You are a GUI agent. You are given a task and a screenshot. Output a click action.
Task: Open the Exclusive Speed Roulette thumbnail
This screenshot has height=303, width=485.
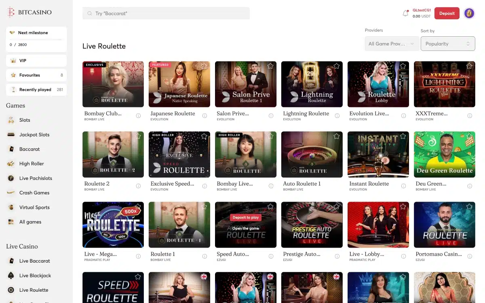click(179, 154)
